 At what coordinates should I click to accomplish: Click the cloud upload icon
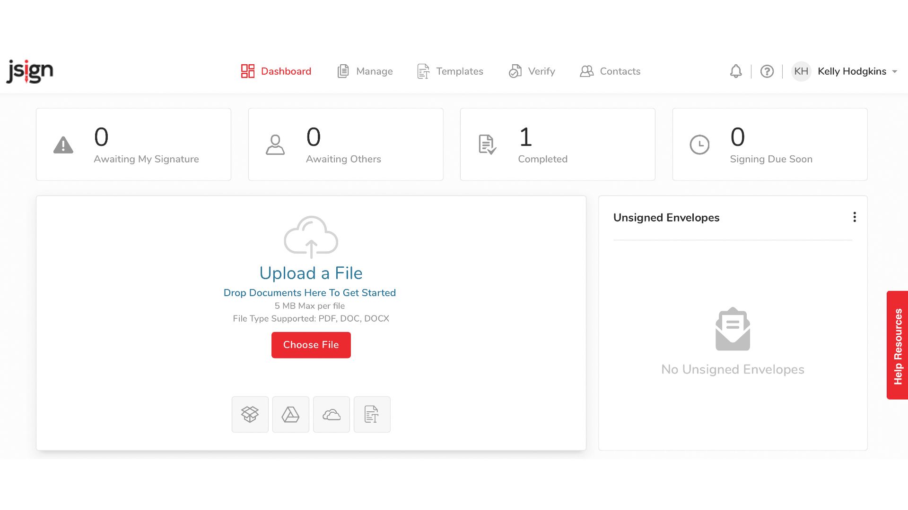[311, 237]
